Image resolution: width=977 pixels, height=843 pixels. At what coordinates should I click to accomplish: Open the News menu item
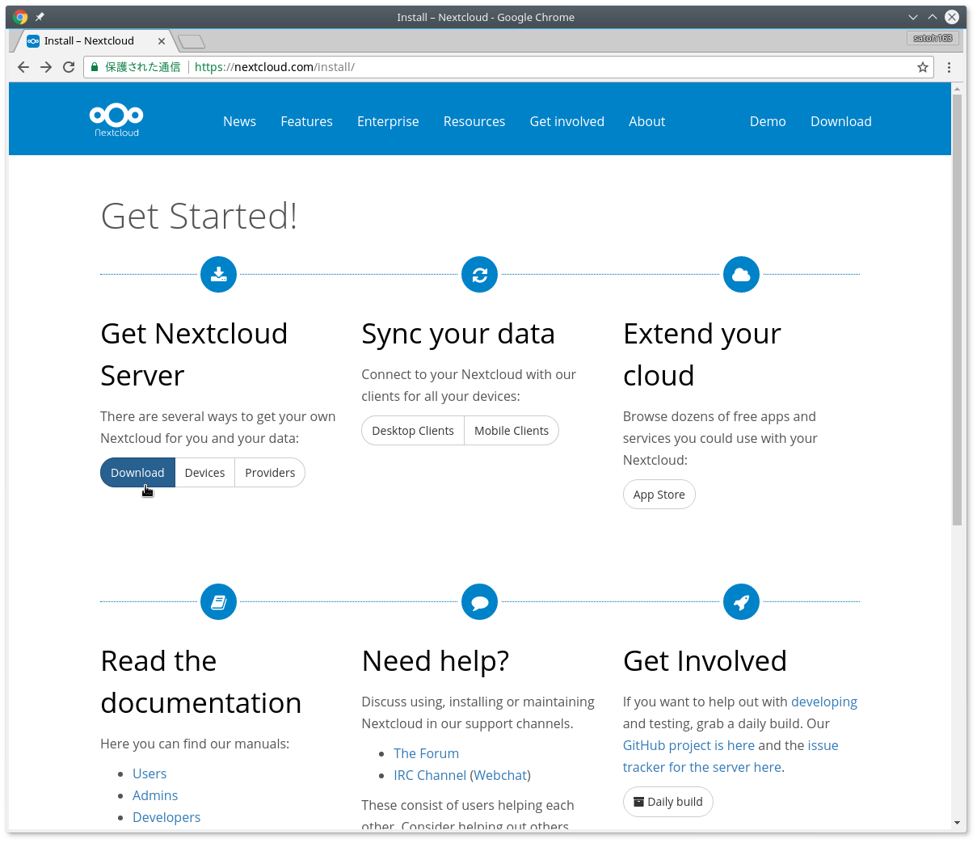pyautogui.click(x=239, y=121)
